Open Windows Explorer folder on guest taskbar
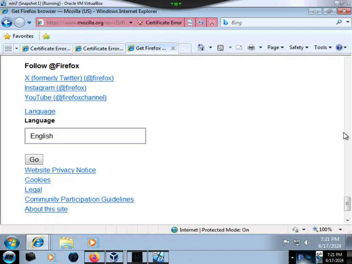The width and height of the screenshot is (352, 264). (x=66, y=243)
